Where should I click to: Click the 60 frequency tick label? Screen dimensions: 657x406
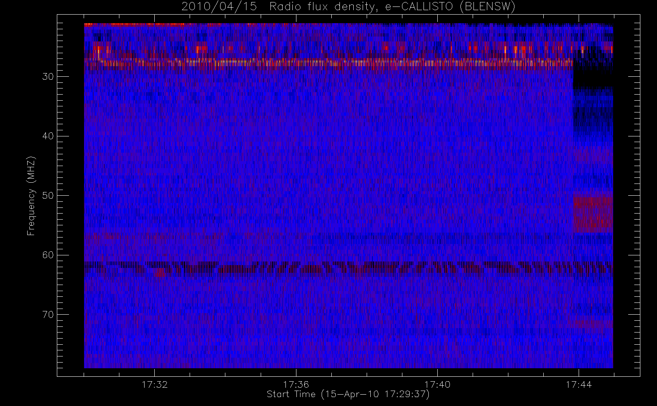(x=48, y=255)
